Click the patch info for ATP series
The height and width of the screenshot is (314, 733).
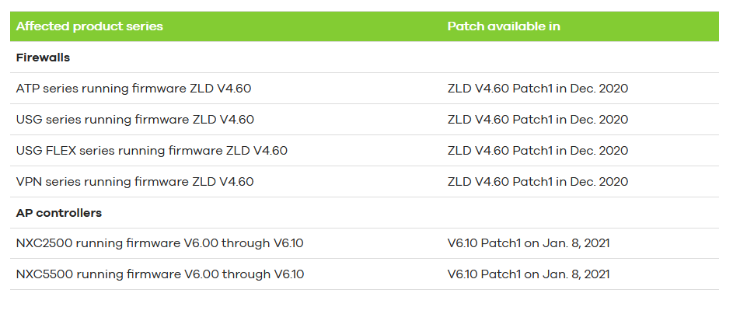coord(538,89)
